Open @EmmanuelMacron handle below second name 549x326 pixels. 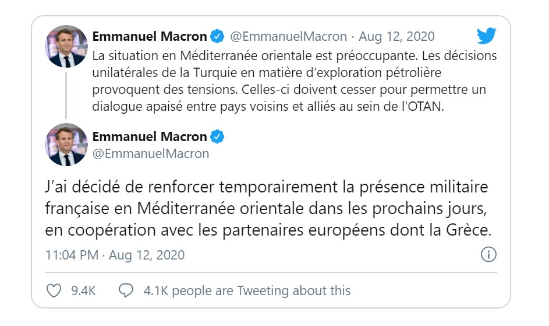(x=151, y=154)
